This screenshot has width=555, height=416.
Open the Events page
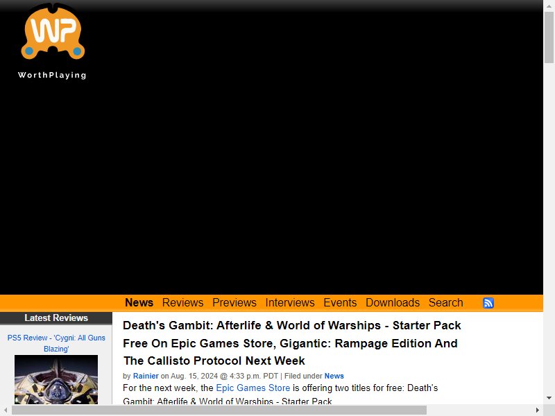click(340, 303)
